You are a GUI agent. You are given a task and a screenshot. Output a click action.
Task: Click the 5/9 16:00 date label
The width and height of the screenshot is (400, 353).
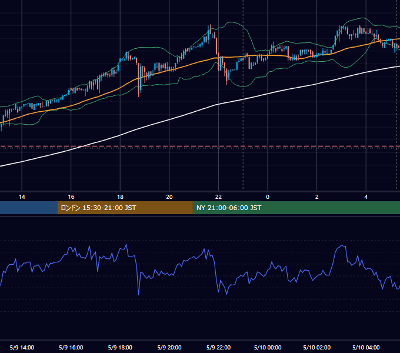pos(71,347)
